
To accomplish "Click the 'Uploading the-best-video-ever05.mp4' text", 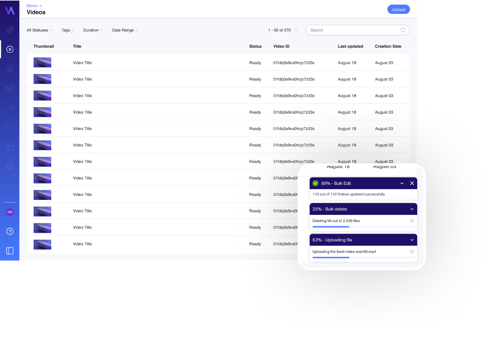I will click(x=344, y=252).
